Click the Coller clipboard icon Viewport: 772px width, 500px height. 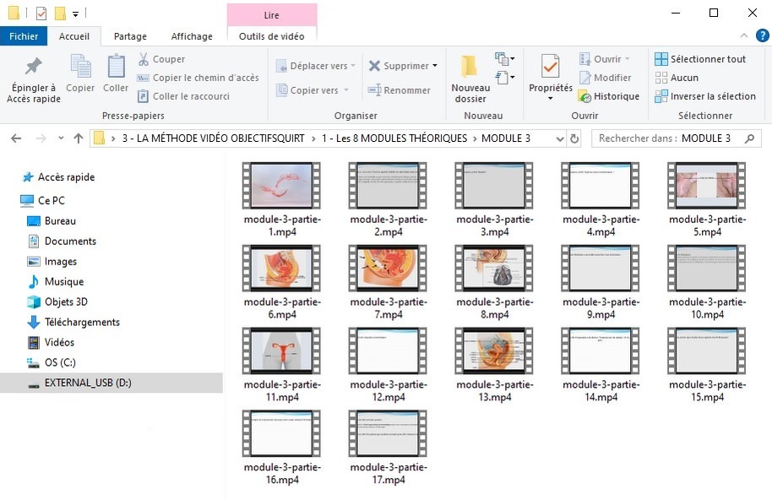pyautogui.click(x=116, y=67)
